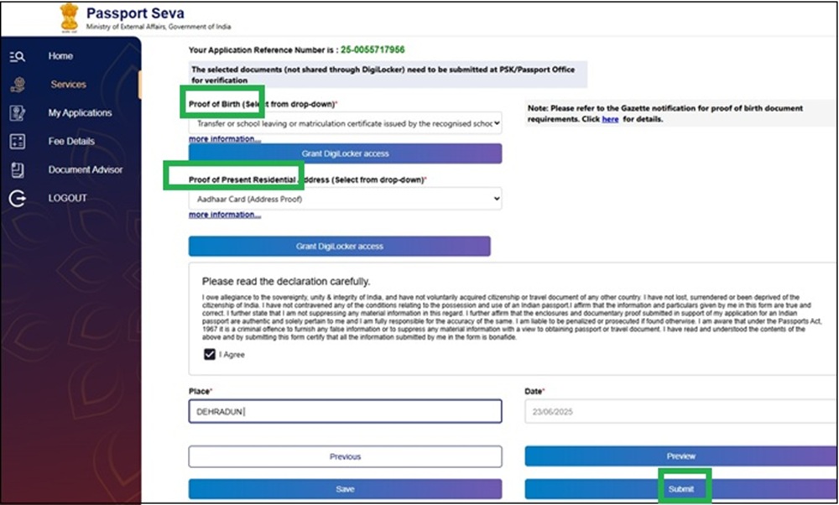Click the My Applications document icon
This screenshot has width=839, height=505.
point(17,113)
